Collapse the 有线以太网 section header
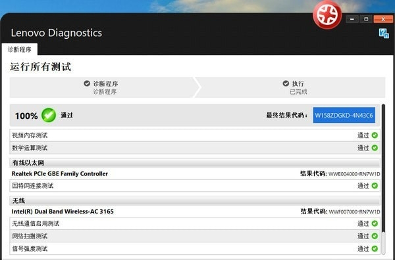 click(195, 163)
